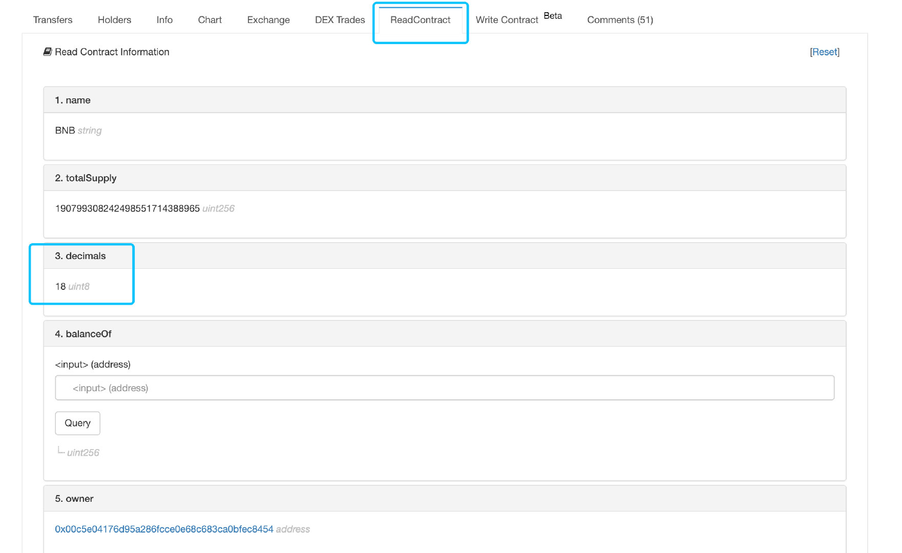Image resolution: width=902 pixels, height=553 pixels.
Task: Open the owner address 0x00c5e041... link
Action: [164, 529]
